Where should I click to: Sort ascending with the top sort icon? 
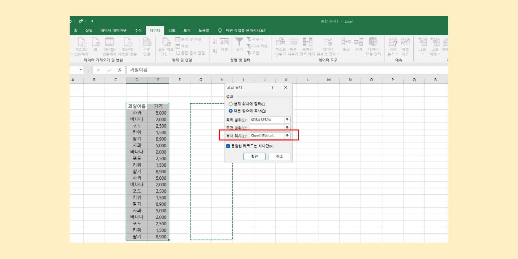(215, 41)
